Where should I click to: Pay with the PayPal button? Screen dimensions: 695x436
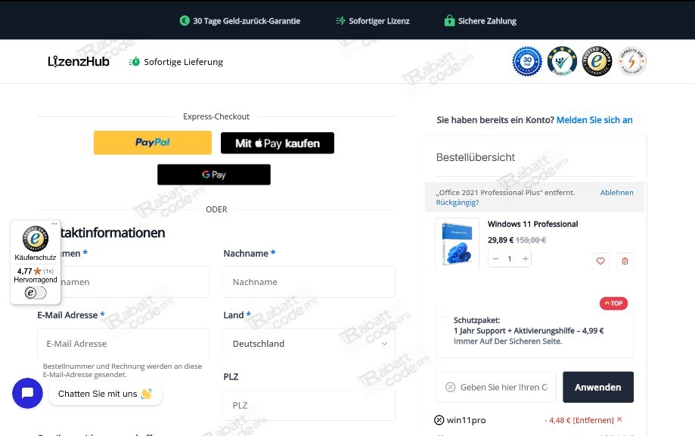[153, 143]
